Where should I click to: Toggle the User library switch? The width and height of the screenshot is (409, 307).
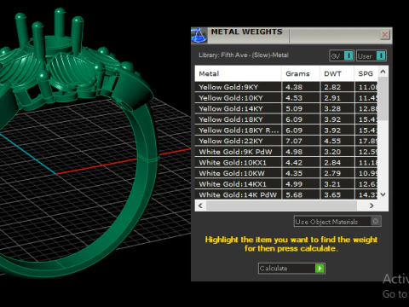tap(372, 55)
